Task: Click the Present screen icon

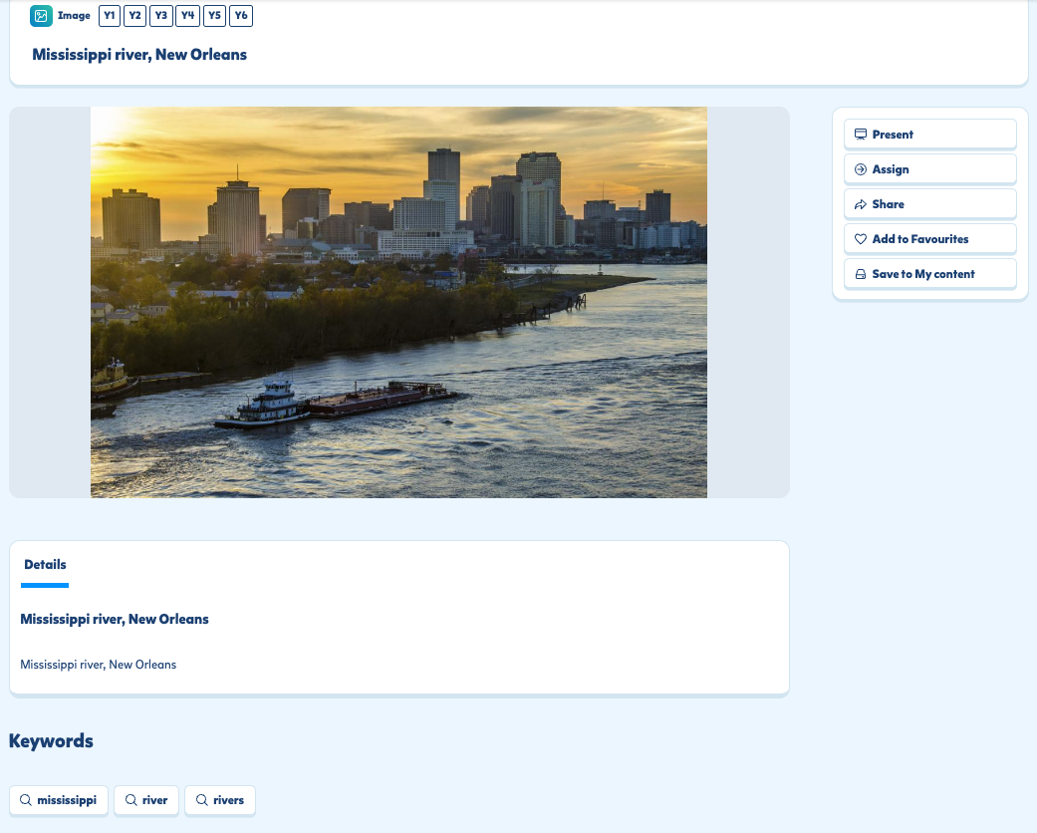Action: click(x=861, y=135)
